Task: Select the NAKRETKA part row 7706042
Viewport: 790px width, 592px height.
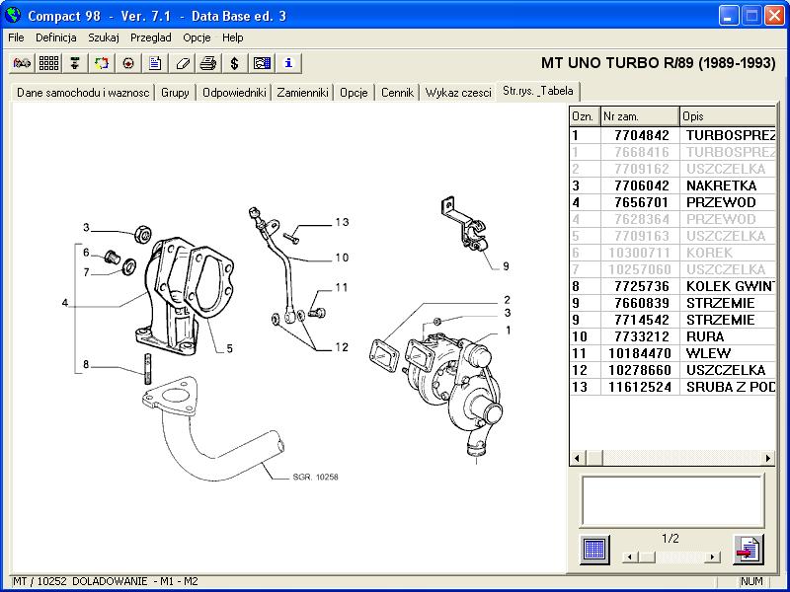Action: coord(671,185)
